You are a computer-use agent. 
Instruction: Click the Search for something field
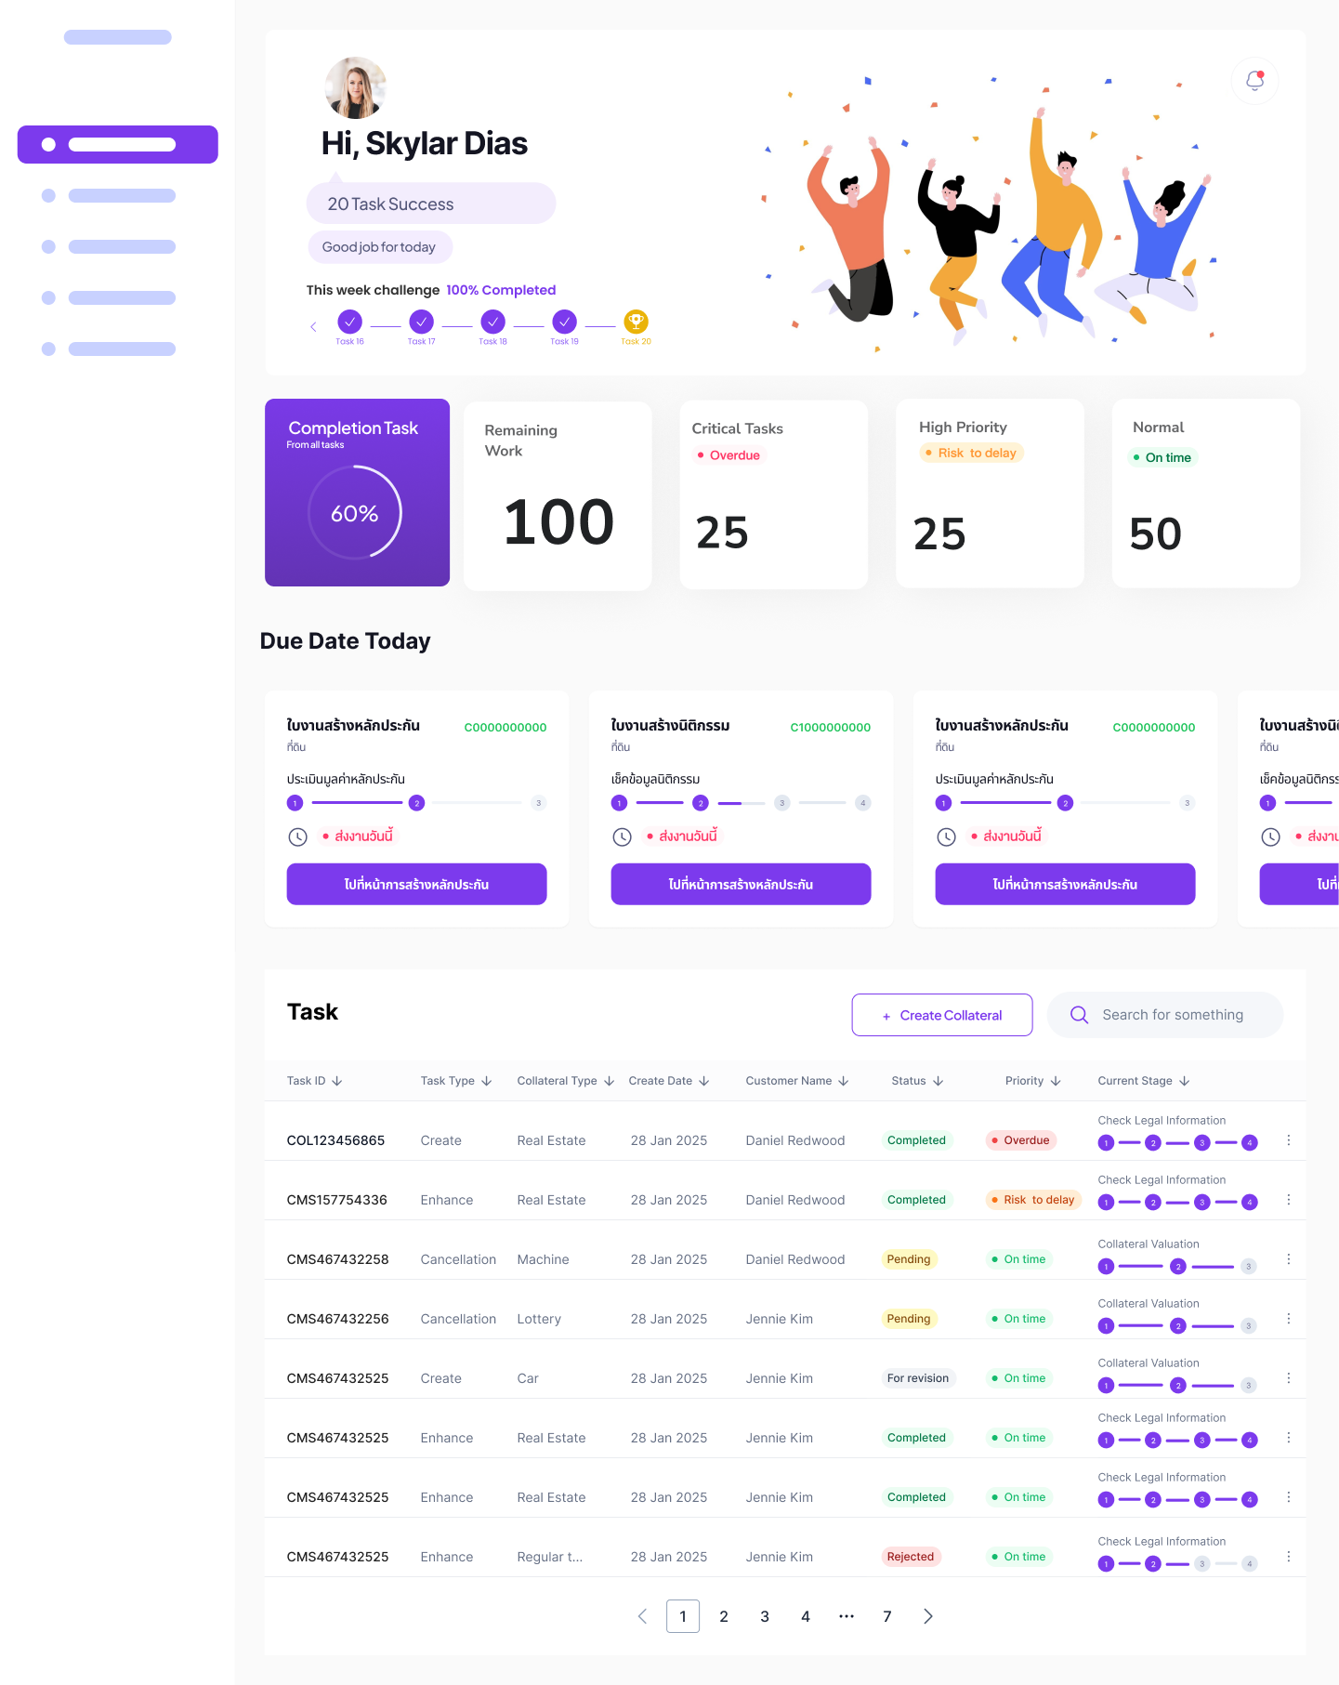pyautogui.click(x=1165, y=1015)
